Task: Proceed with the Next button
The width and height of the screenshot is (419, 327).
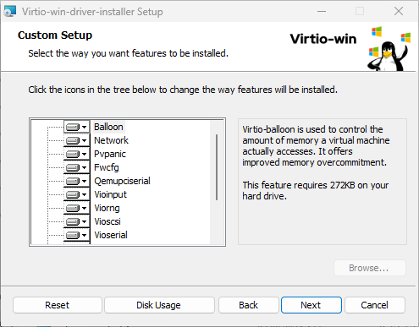Action: (x=311, y=305)
